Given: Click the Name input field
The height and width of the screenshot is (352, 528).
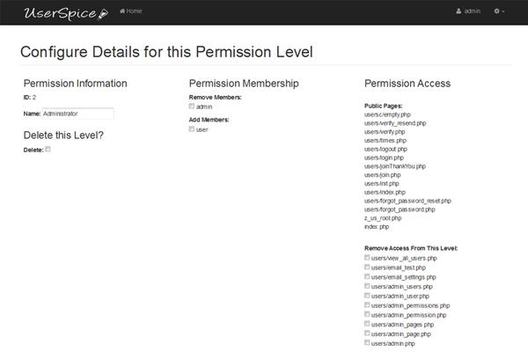Looking at the screenshot, I should [77, 113].
